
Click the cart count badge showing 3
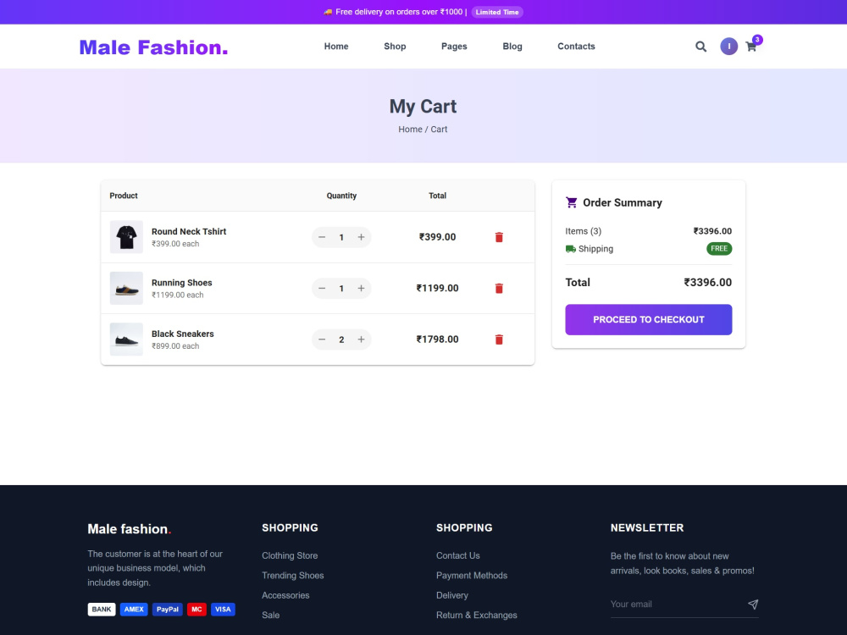pyautogui.click(x=757, y=40)
